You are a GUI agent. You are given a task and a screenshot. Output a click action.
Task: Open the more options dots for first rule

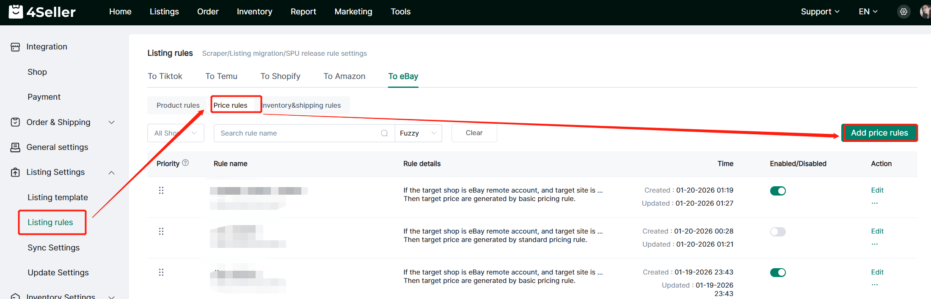[875, 203]
